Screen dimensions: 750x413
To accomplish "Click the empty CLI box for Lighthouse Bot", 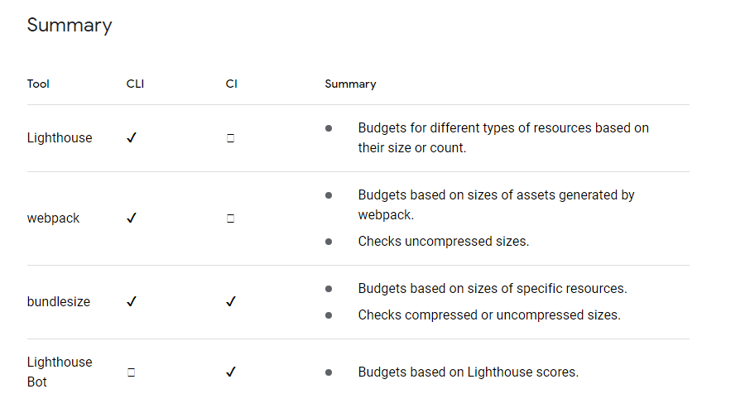I will (131, 372).
